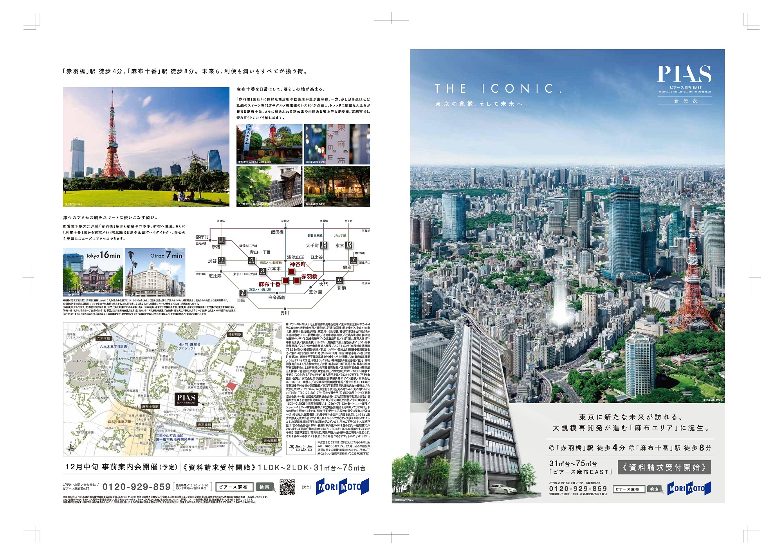Click the 検索 button on the left page
Image resolution: width=783 pixels, height=557 pixels.
265,487
